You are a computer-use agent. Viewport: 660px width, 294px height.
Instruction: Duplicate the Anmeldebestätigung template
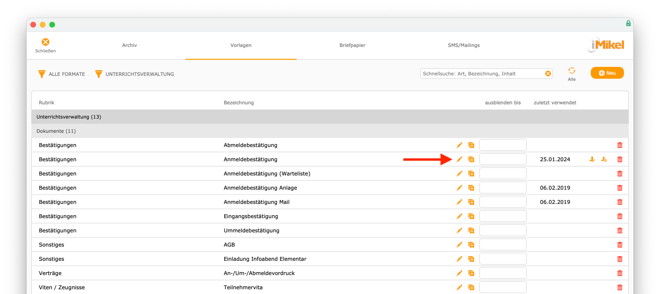coord(471,159)
